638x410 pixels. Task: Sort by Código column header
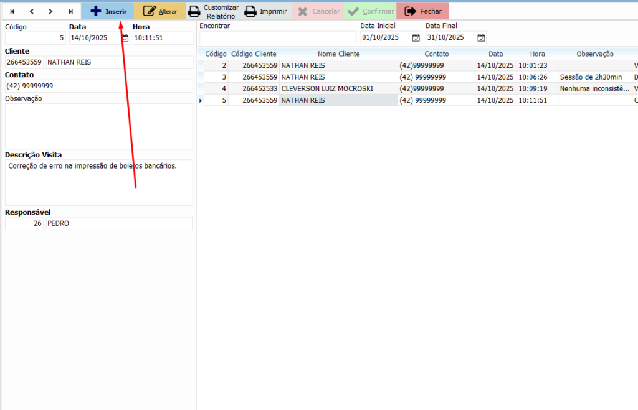tap(216, 54)
